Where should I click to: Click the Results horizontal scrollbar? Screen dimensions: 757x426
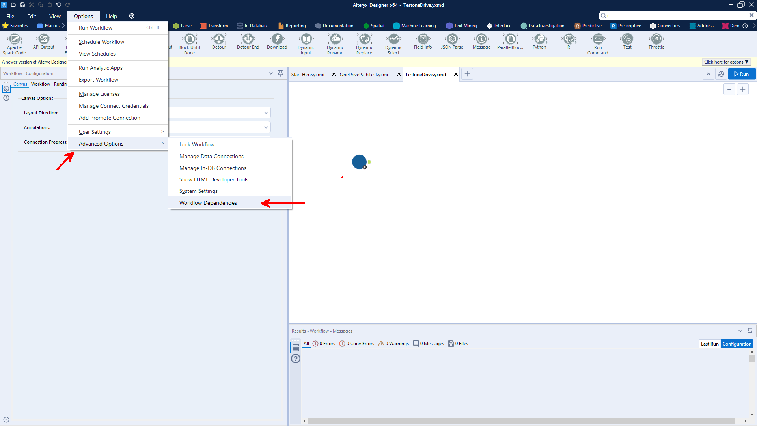(x=521, y=421)
